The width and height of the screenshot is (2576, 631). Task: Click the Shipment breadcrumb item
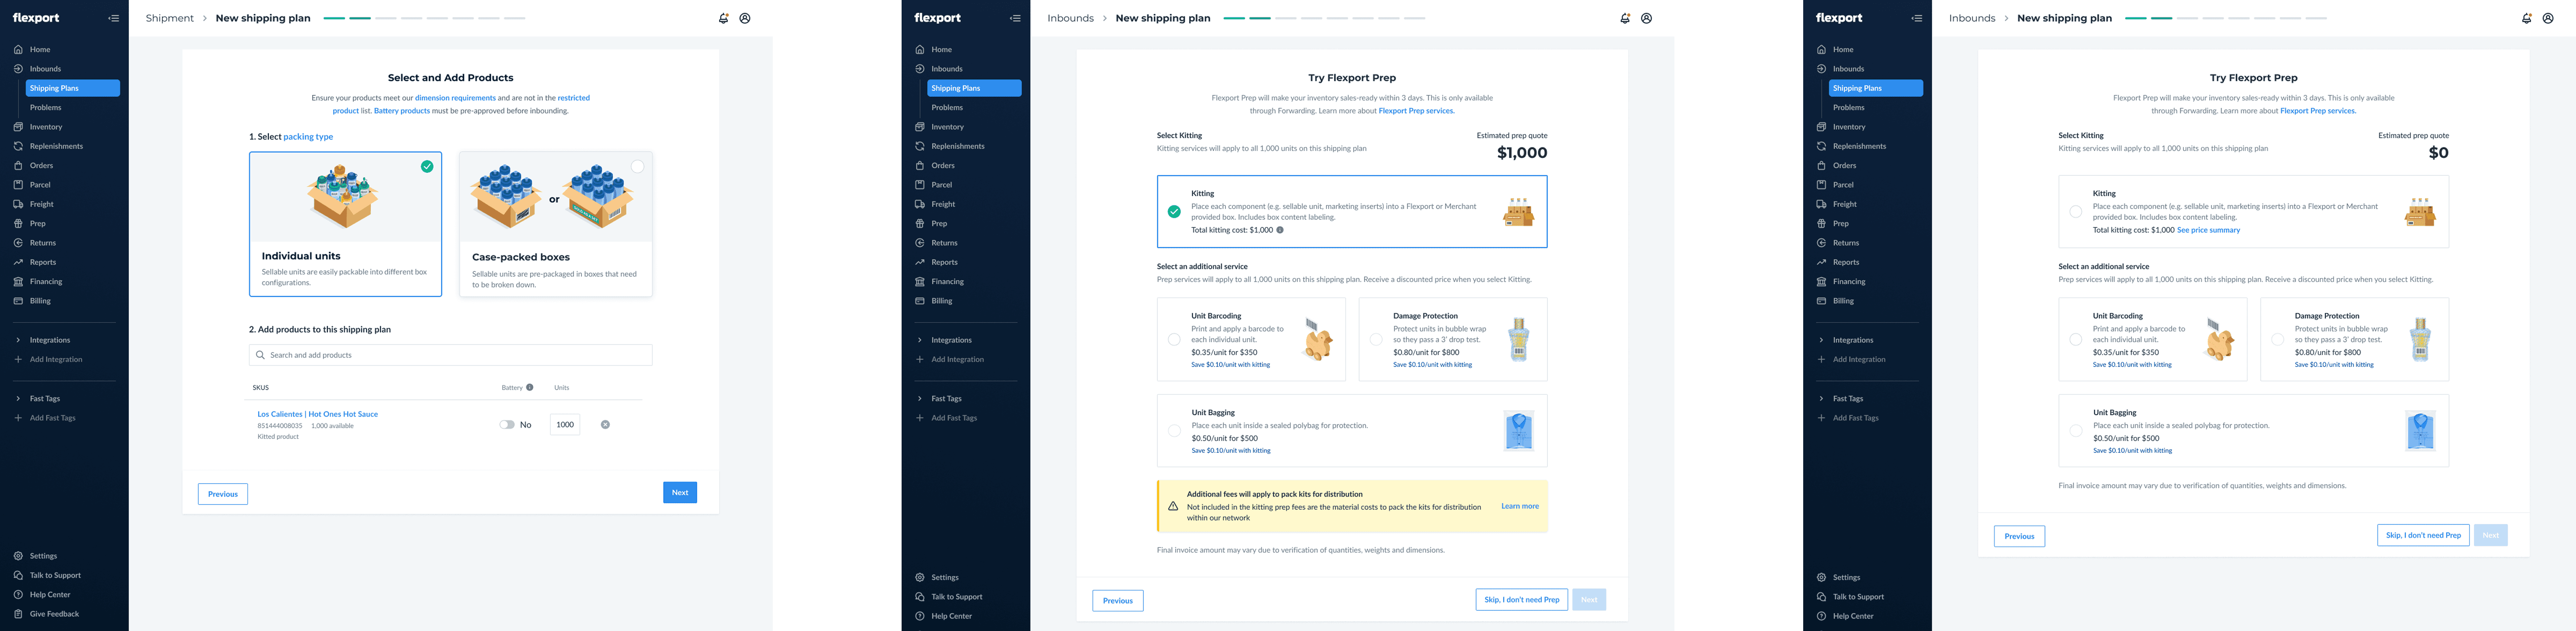tap(169, 18)
